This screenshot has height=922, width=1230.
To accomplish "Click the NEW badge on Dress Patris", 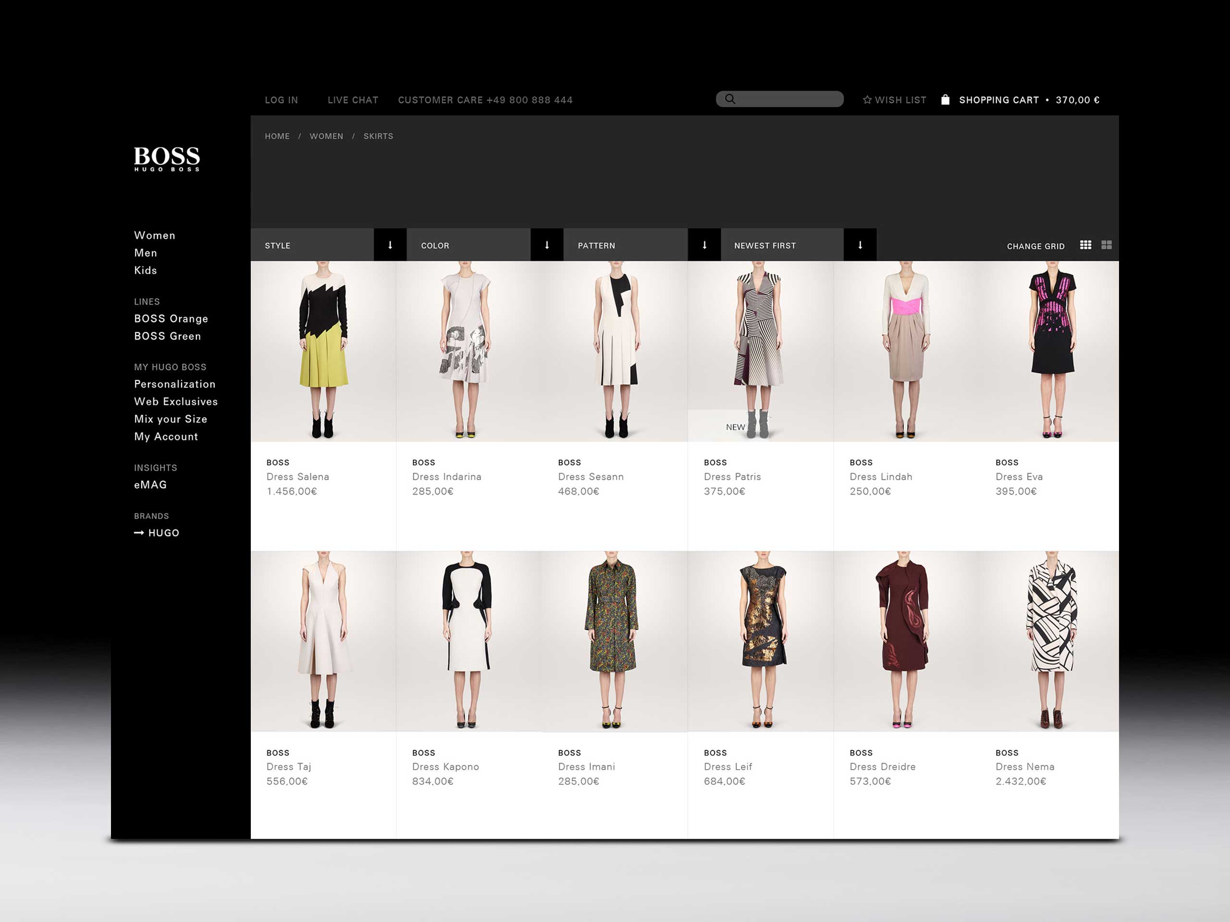I will point(735,427).
